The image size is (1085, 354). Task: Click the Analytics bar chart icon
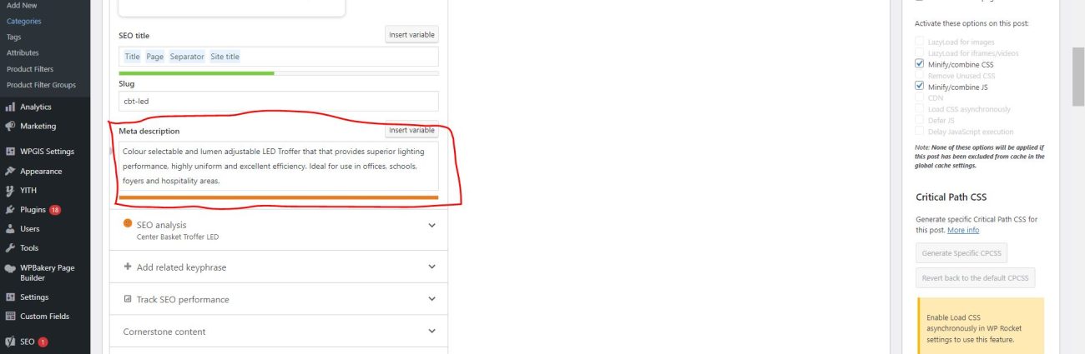10,107
